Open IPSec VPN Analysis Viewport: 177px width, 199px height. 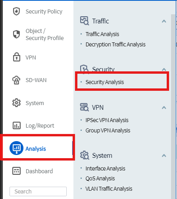107,120
